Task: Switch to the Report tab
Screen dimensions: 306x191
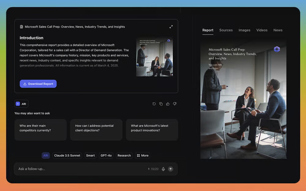Action: (x=208, y=30)
